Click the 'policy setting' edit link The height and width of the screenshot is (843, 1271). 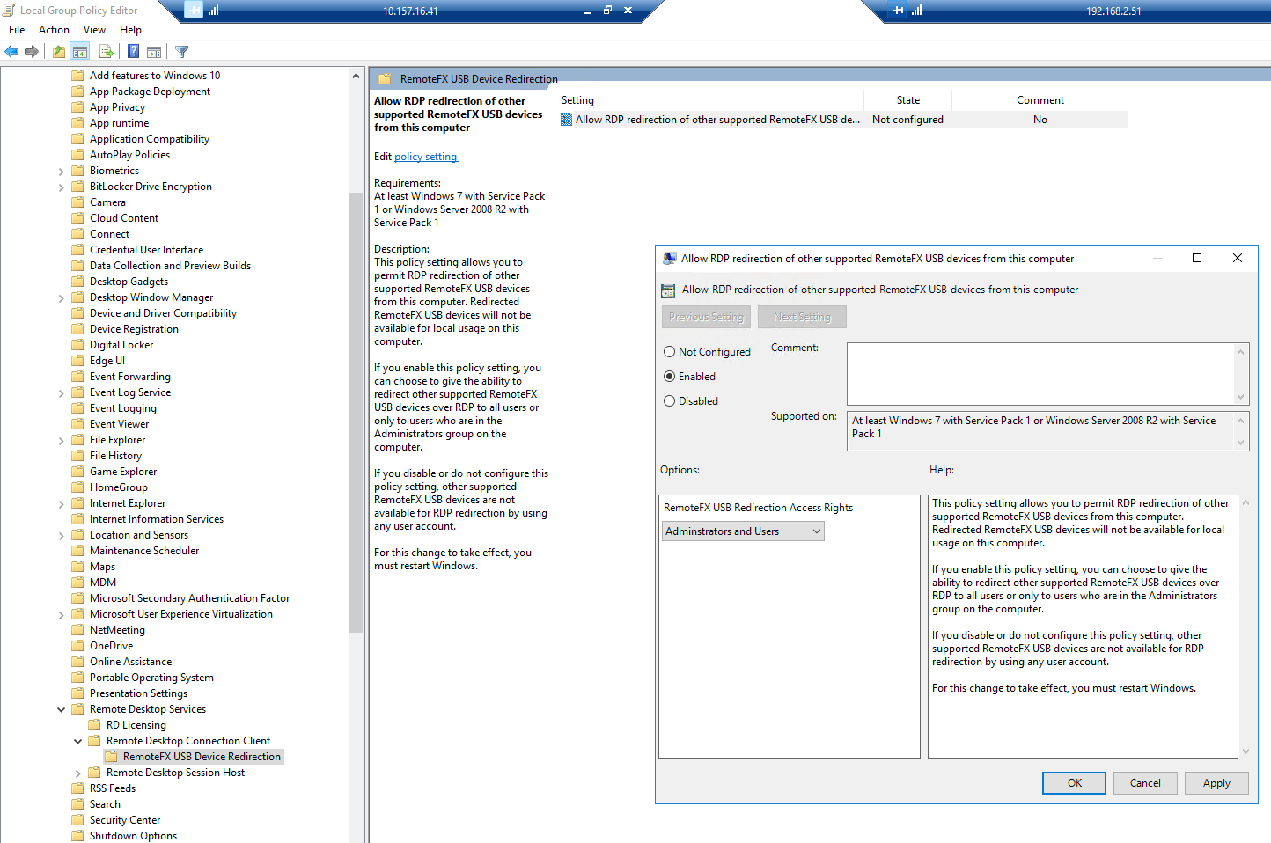426,157
